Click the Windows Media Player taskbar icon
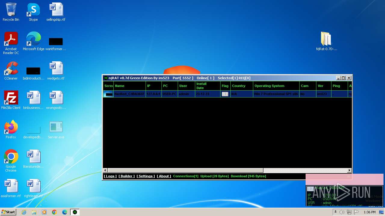 click(44, 212)
